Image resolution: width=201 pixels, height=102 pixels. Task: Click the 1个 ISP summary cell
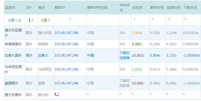click(31, 20)
